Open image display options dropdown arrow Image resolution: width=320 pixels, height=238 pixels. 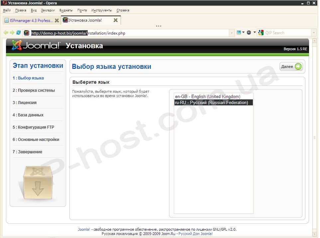243,32
